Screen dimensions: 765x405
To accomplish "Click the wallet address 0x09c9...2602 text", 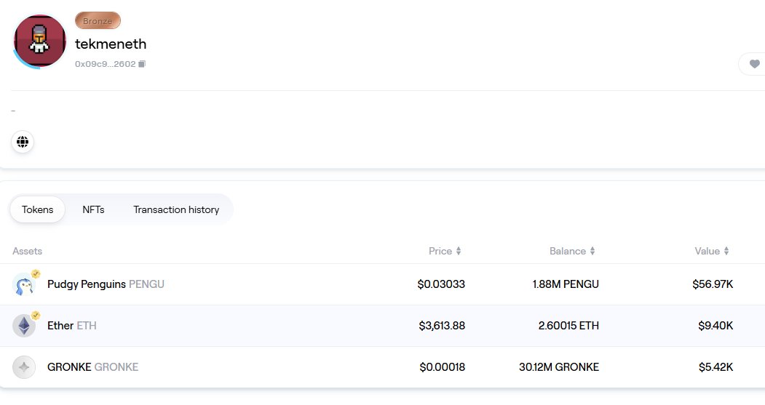I will click(105, 64).
